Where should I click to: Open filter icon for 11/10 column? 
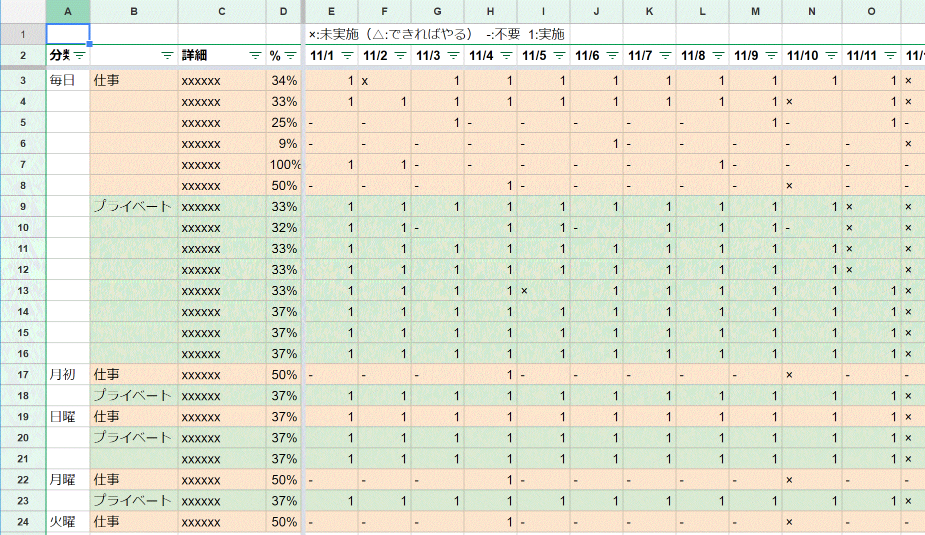831,56
